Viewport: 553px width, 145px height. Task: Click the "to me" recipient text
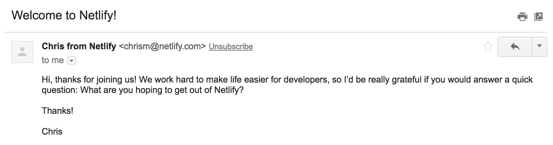pyautogui.click(x=52, y=60)
